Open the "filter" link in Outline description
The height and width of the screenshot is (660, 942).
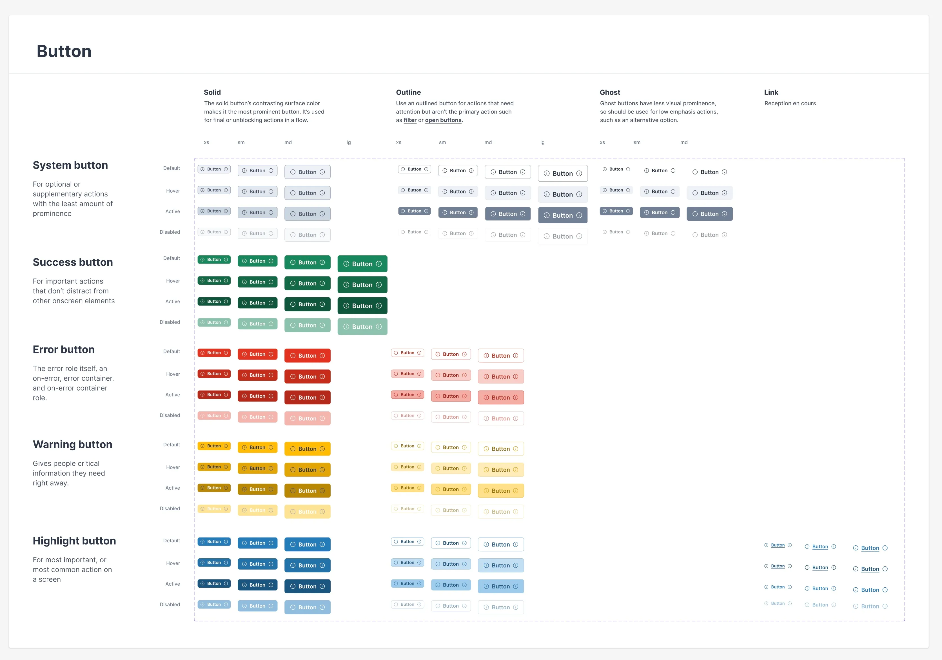410,120
